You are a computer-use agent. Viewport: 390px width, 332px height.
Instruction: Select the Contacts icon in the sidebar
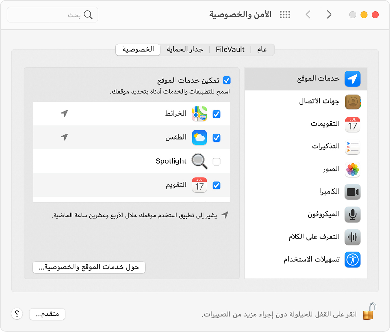[x=353, y=102]
